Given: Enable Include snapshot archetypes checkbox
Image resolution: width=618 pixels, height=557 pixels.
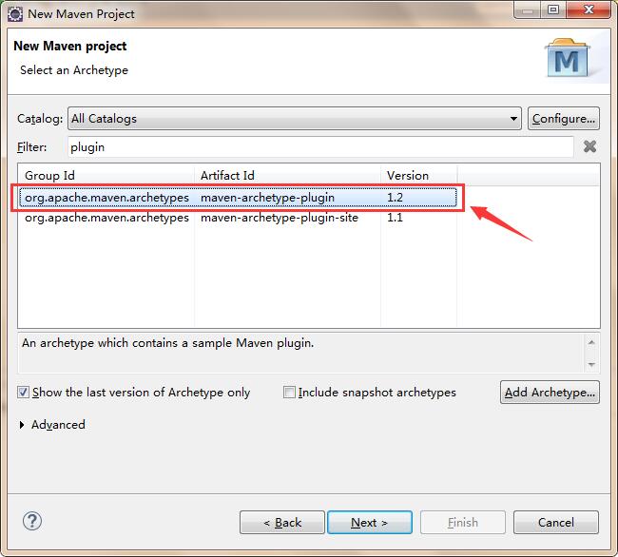Looking at the screenshot, I should click(x=289, y=393).
